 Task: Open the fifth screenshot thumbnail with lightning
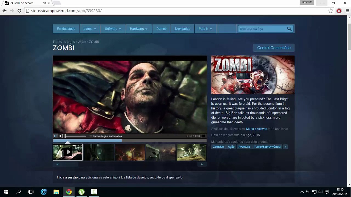coord(191,152)
